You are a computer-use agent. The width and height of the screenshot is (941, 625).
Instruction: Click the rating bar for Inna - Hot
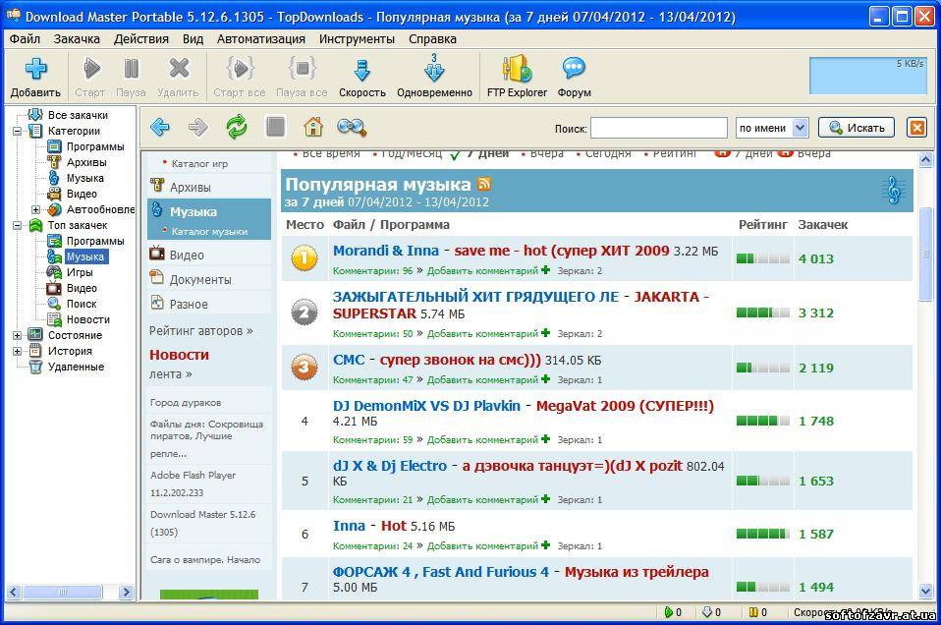pos(763,534)
